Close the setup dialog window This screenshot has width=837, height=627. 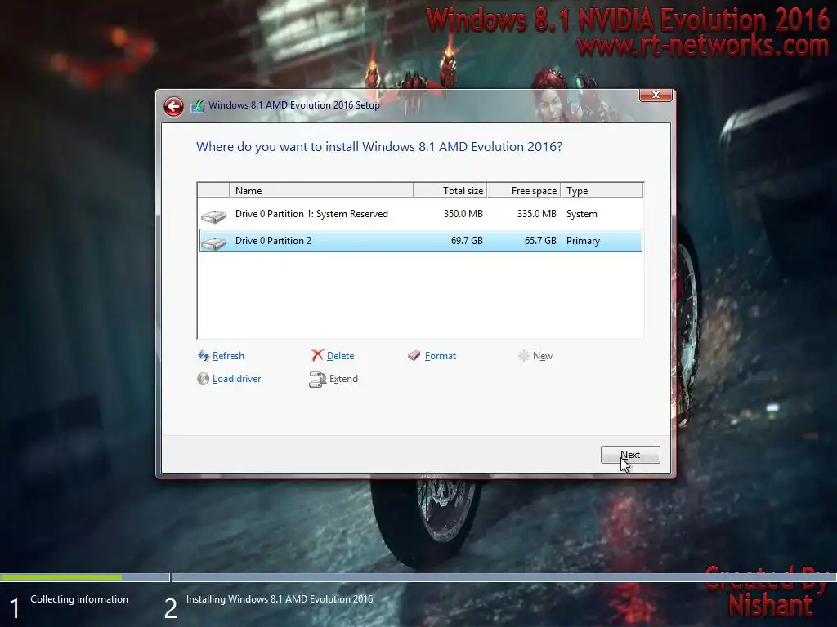656,95
